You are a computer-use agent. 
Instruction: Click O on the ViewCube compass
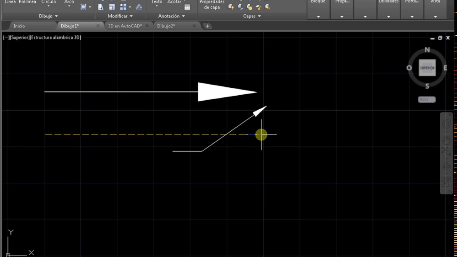pyautogui.click(x=409, y=68)
